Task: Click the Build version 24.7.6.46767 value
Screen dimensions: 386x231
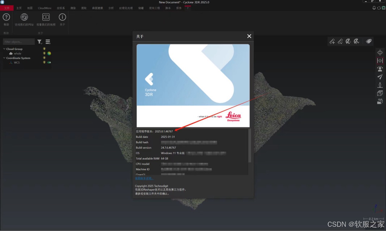Action: point(169,148)
